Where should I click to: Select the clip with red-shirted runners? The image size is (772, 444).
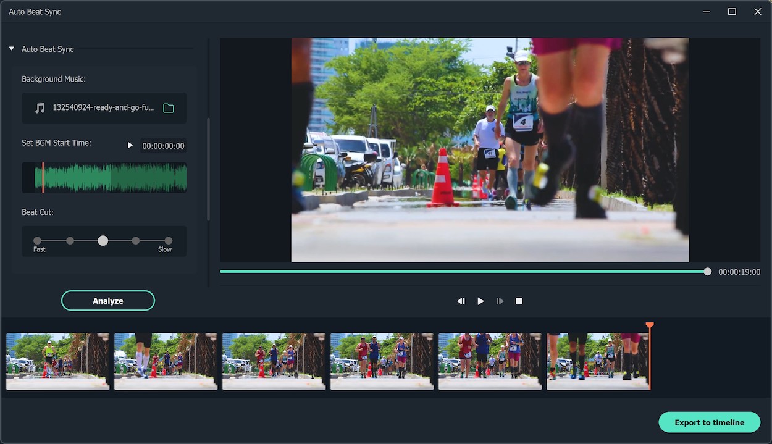[x=490, y=361]
